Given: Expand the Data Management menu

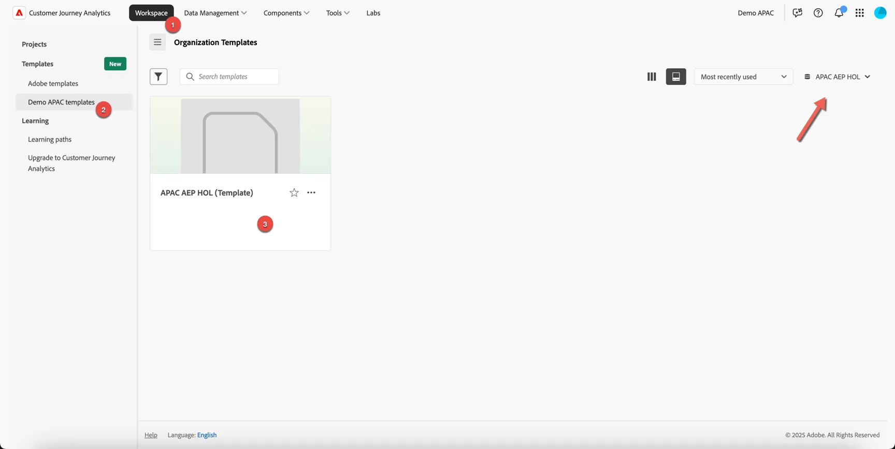Looking at the screenshot, I should pyautogui.click(x=215, y=13).
